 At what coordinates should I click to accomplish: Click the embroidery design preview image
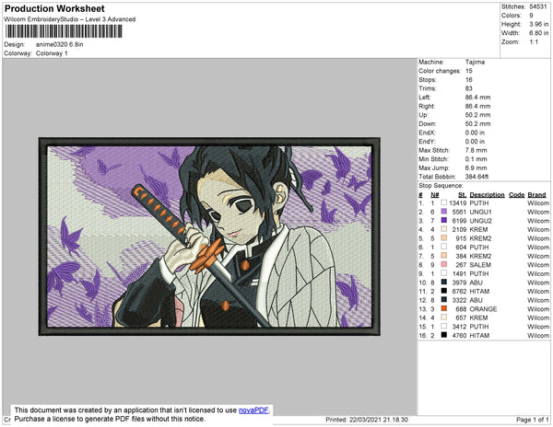209,237
